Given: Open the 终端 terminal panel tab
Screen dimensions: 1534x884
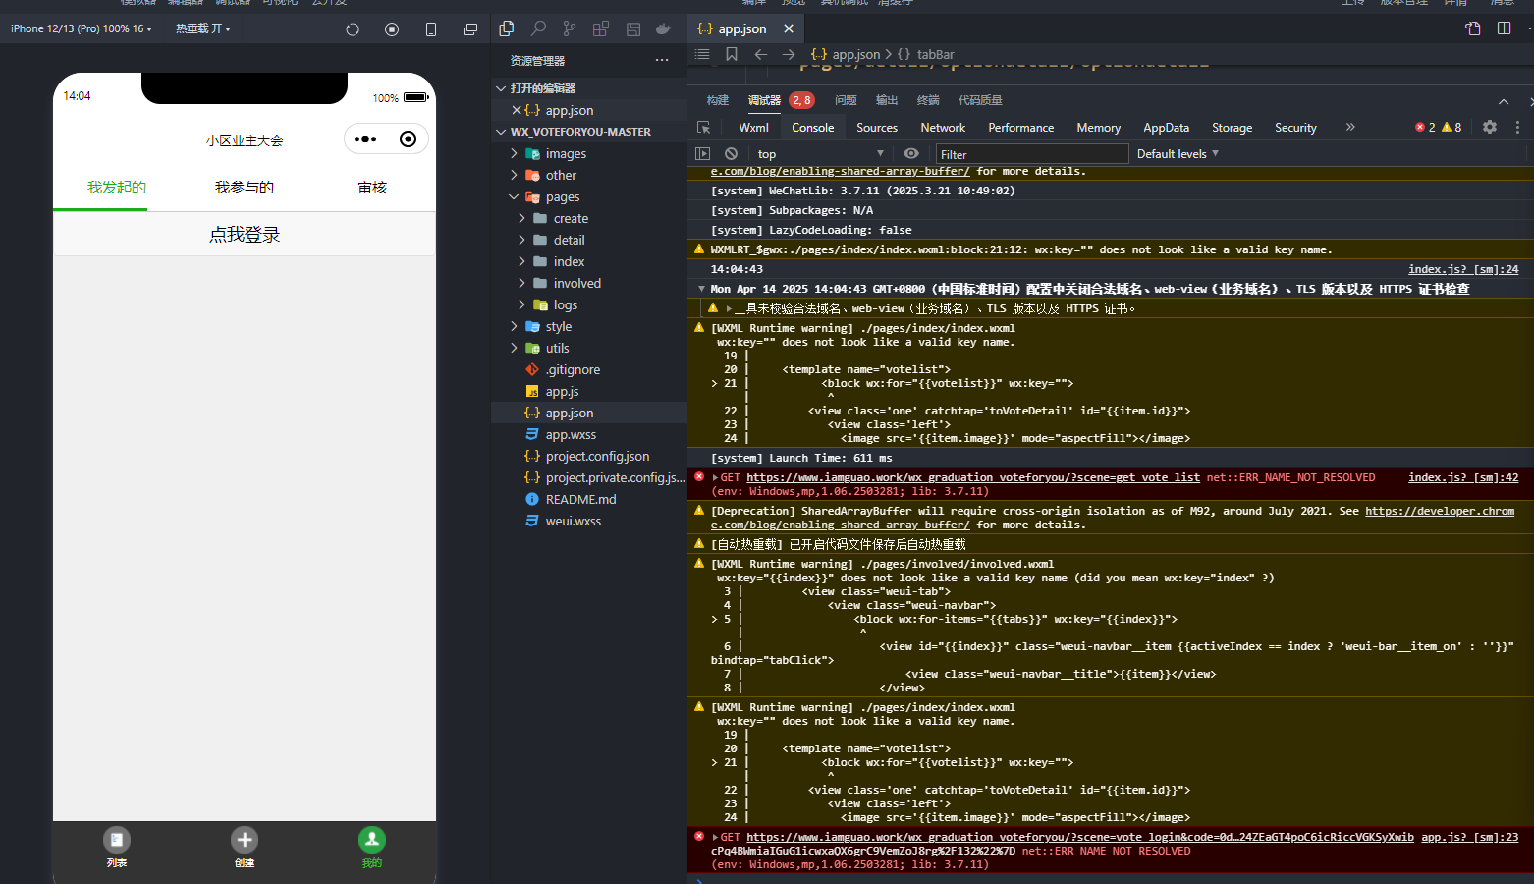Looking at the screenshot, I should (928, 100).
